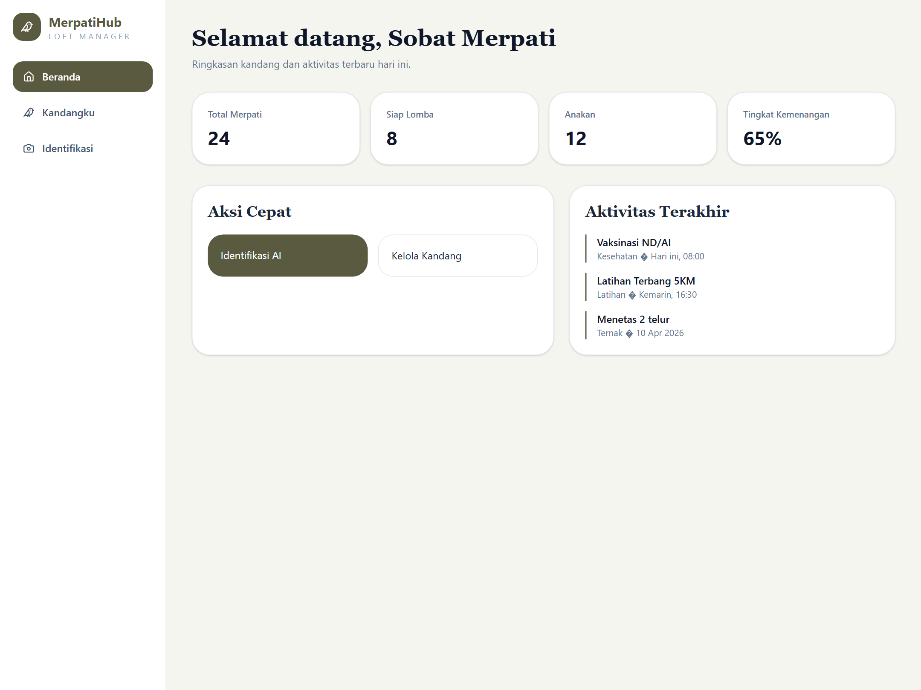Select the Siap Lomba card showing 8

[454, 128]
